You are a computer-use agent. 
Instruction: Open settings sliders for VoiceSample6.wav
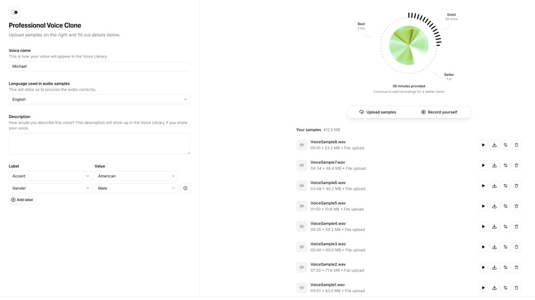pyautogui.click(x=505, y=186)
